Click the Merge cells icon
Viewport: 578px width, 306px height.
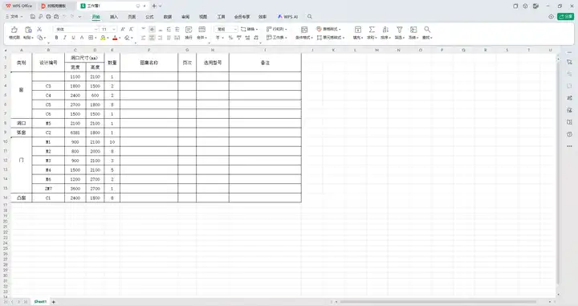pyautogui.click(x=202, y=30)
